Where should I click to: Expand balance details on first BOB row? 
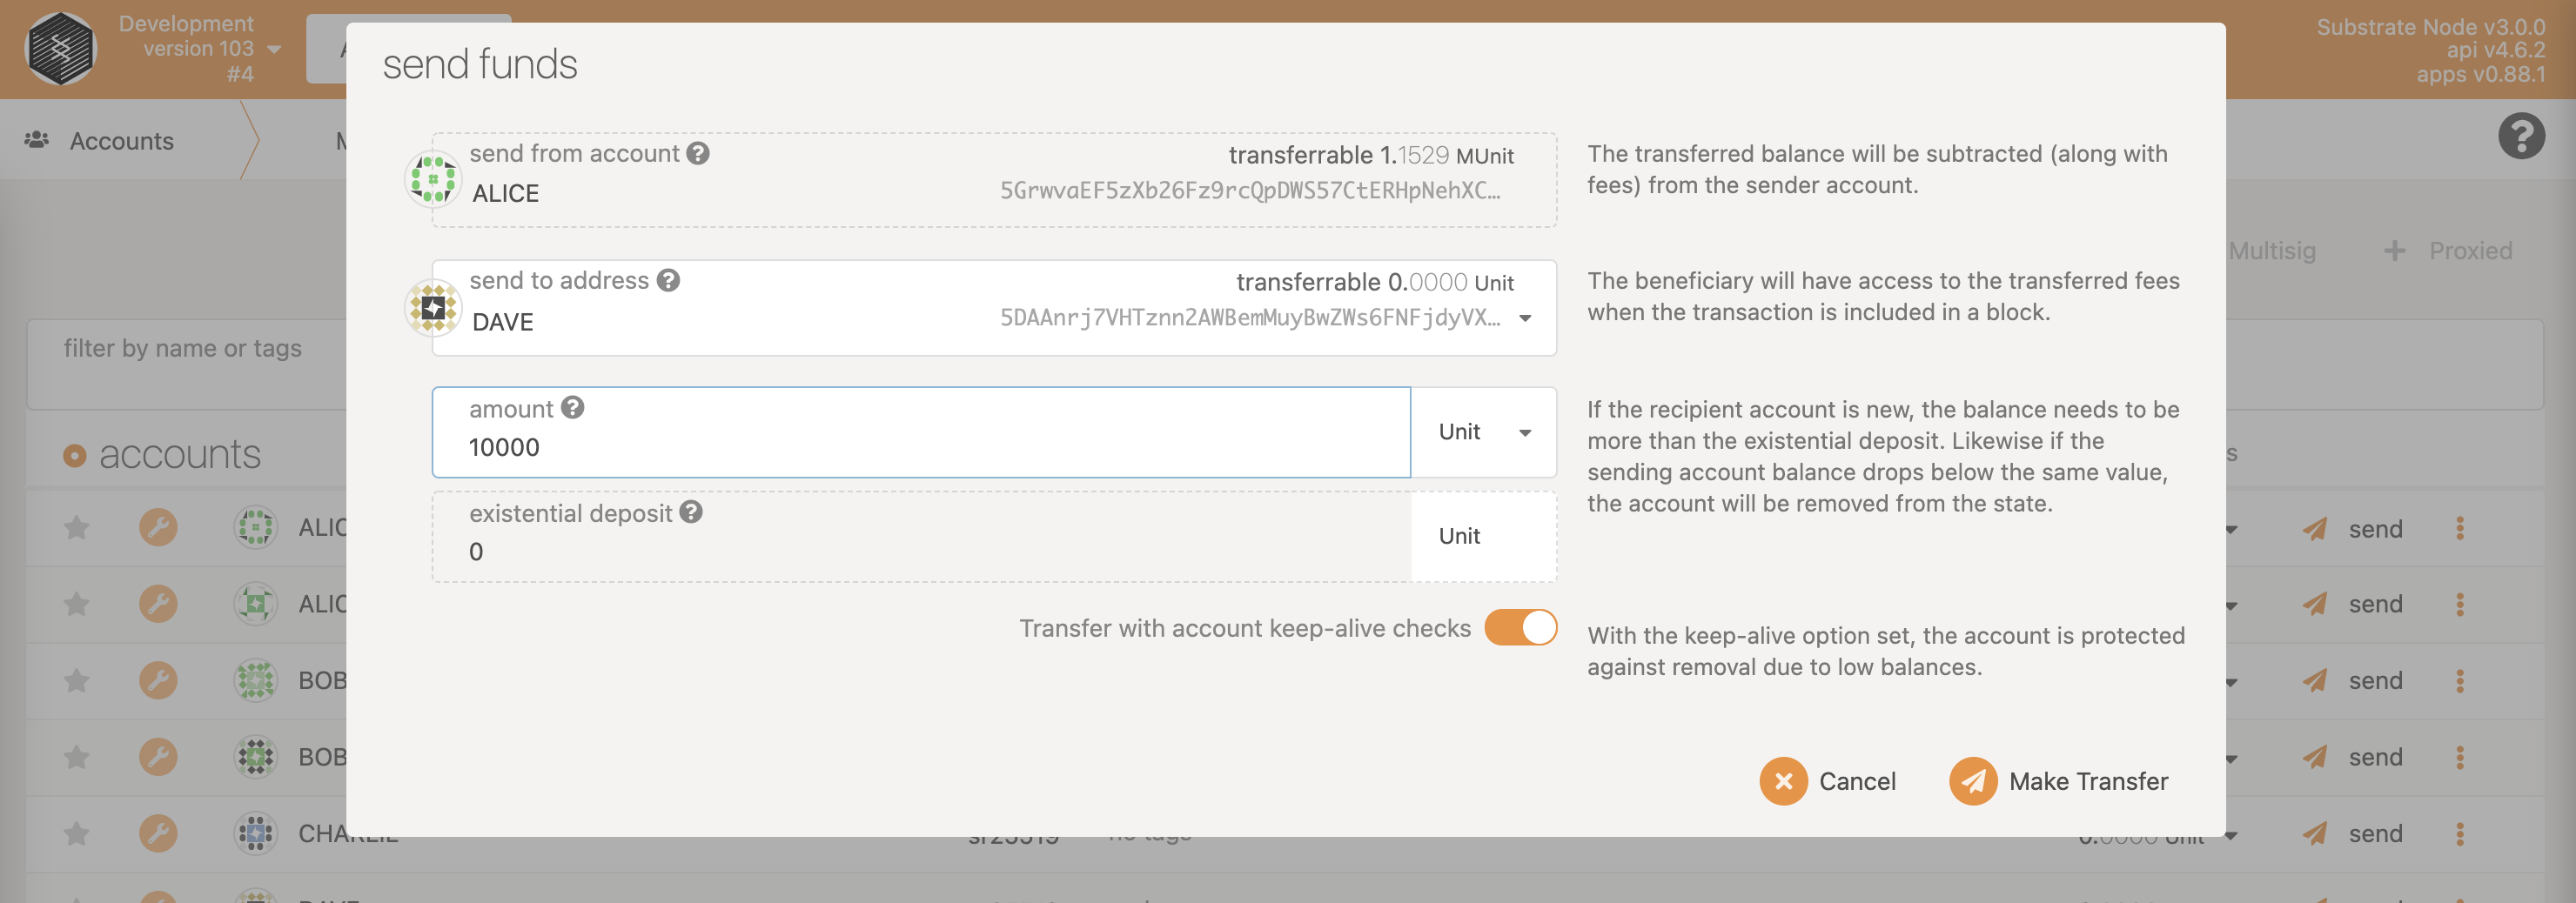click(2232, 683)
